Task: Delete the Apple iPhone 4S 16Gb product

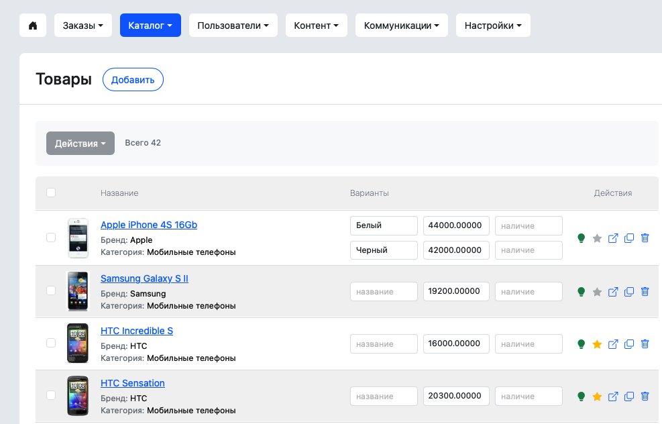Action: pos(645,238)
